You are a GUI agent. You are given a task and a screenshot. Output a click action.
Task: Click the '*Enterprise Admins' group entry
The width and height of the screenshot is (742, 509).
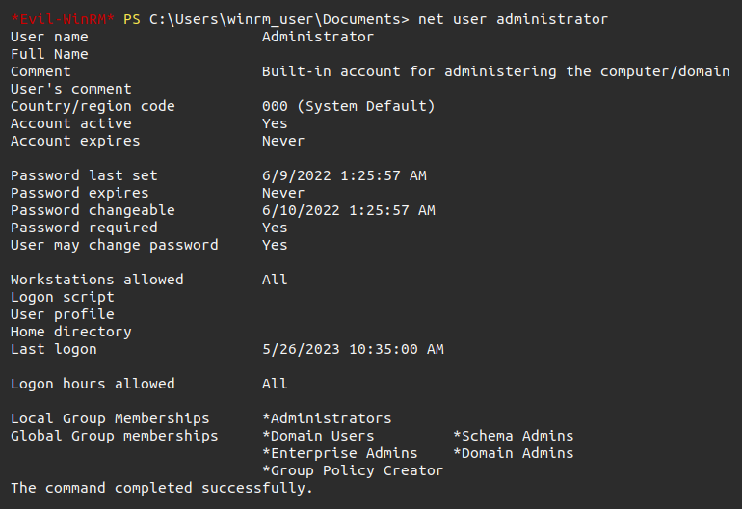pos(339,453)
